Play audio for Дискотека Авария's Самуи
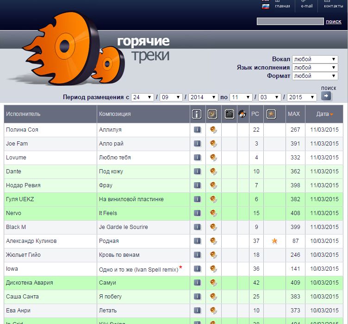The image size is (348, 324). (213, 283)
